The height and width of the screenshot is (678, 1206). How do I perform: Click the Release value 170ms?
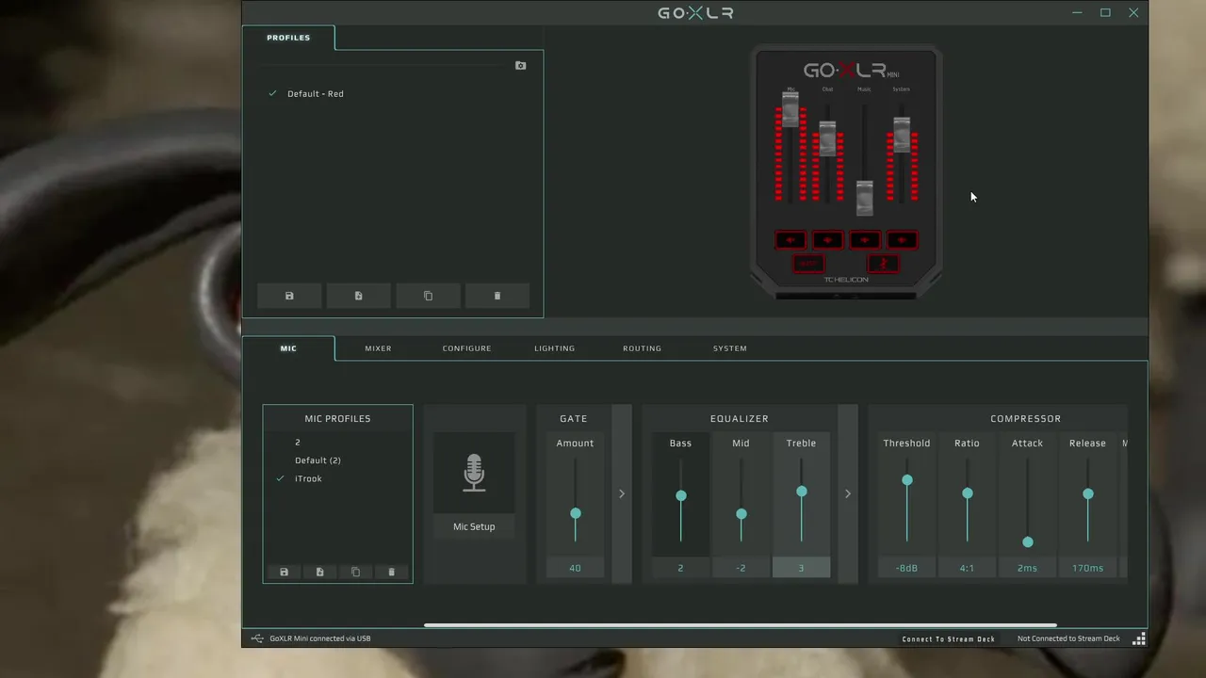[x=1087, y=568]
